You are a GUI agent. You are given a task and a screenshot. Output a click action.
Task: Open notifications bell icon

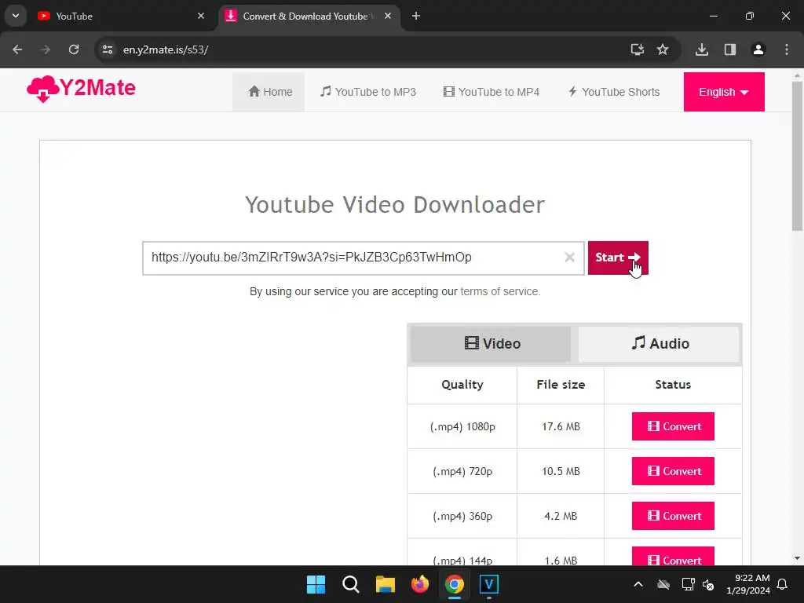coord(783,584)
